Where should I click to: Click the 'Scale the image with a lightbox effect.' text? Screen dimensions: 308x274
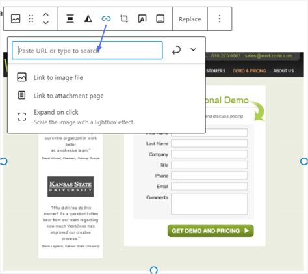[84, 122]
